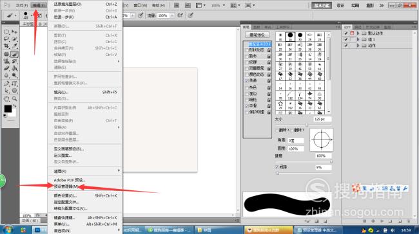Pick the star-shaped brush thumbnail 74
419x234 pixels.
pyautogui.click(x=309, y=95)
